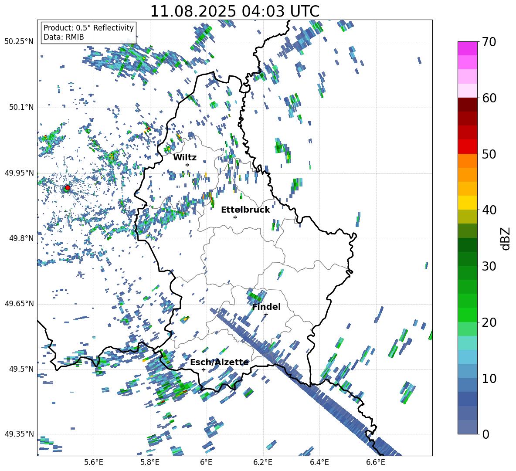Click the 6°E longitude label
Screen dimensions: 516x471
pyautogui.click(x=206, y=462)
